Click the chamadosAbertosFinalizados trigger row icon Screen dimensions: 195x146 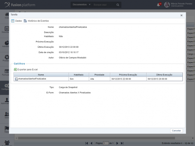click(16, 79)
